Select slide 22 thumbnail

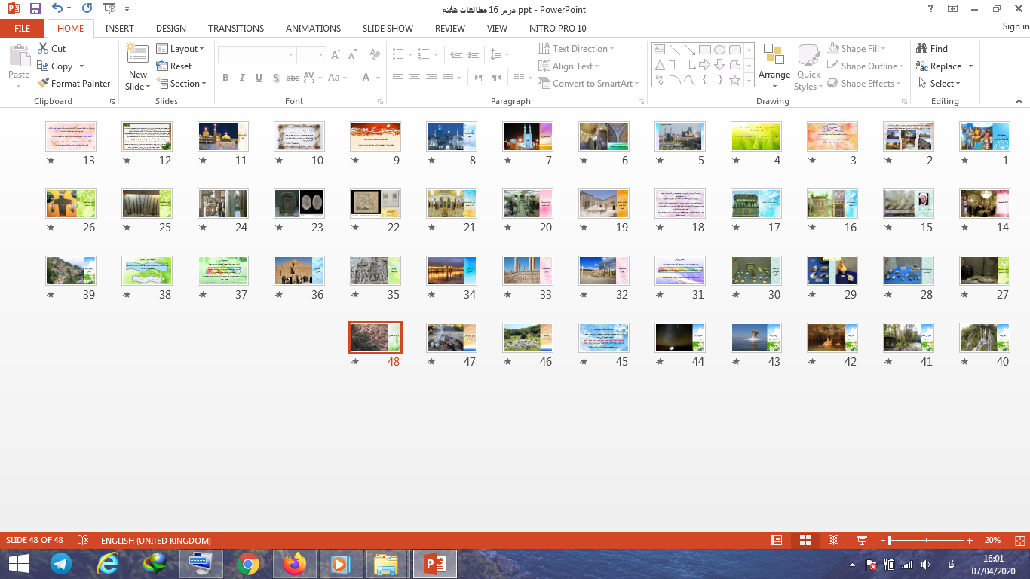coord(376,204)
